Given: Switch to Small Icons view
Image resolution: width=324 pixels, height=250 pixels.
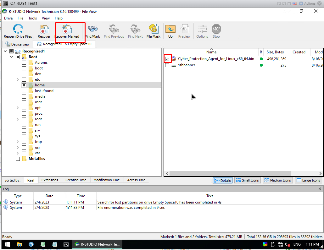Looking at the screenshot, I should [248, 180].
